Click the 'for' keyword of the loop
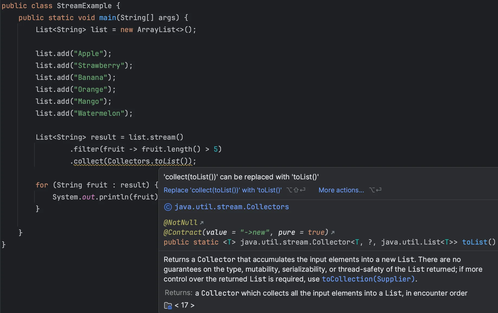 (x=42, y=185)
